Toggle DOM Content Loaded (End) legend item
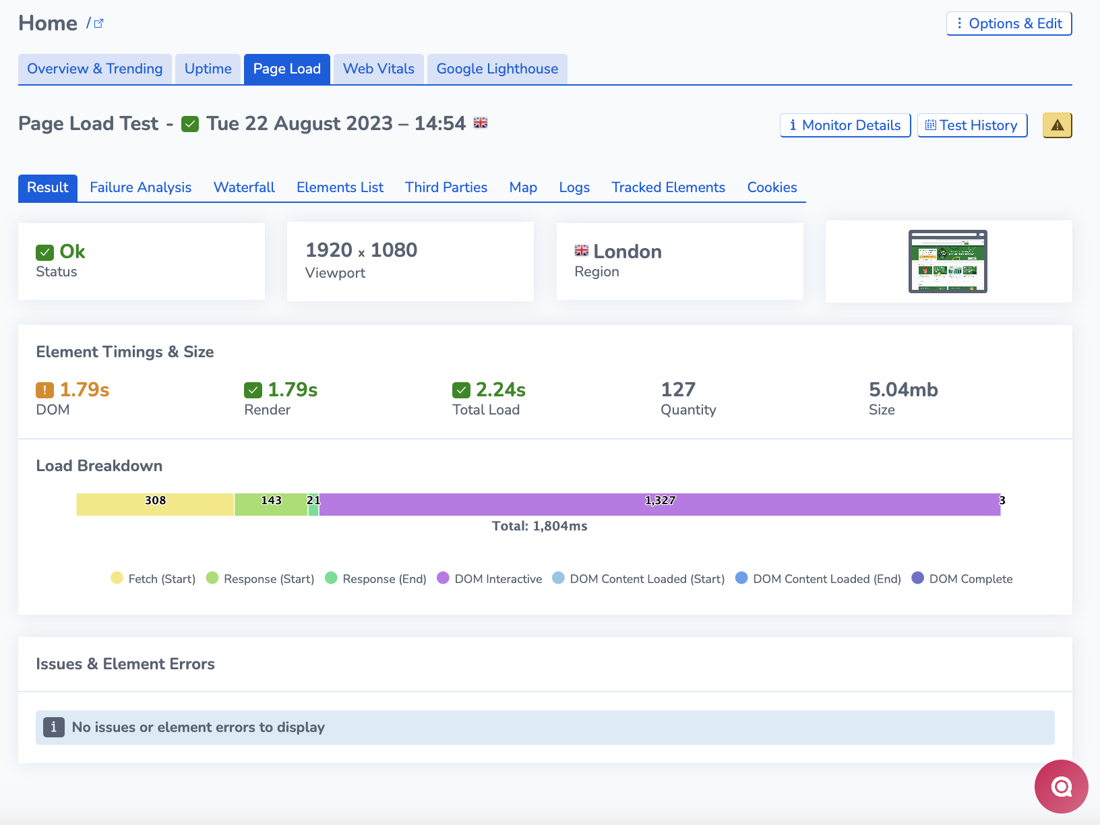 click(x=818, y=578)
